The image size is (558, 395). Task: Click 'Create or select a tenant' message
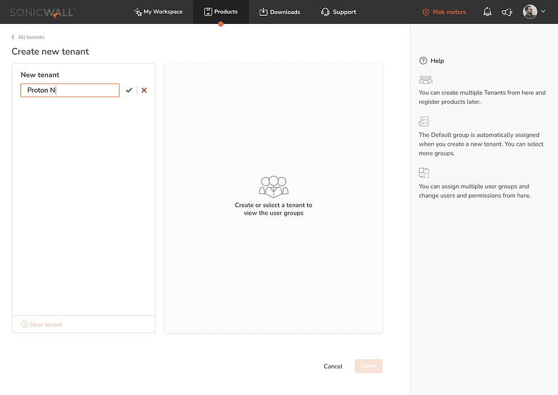tap(273, 209)
